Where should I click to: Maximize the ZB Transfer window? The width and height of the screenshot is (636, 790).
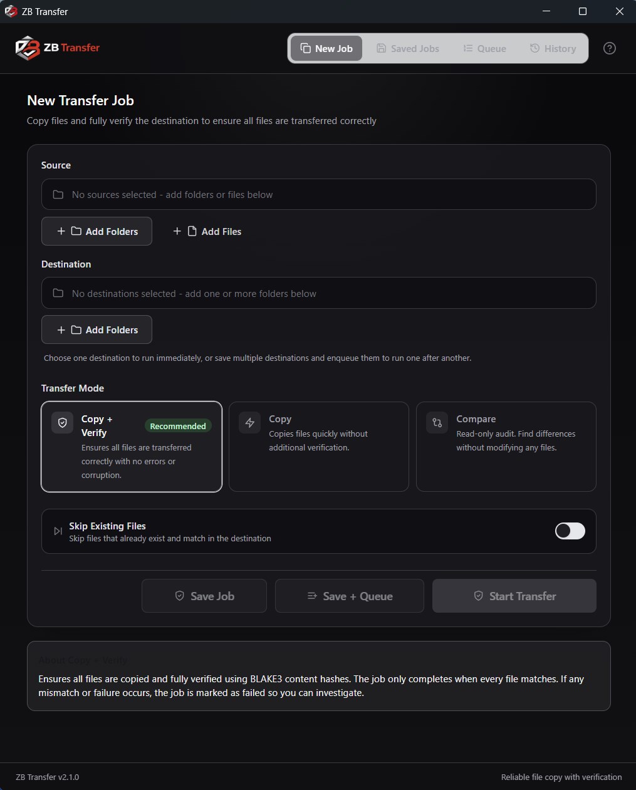click(583, 11)
